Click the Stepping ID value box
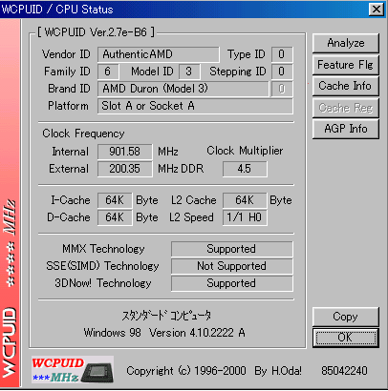The image size is (388, 391). 282,72
